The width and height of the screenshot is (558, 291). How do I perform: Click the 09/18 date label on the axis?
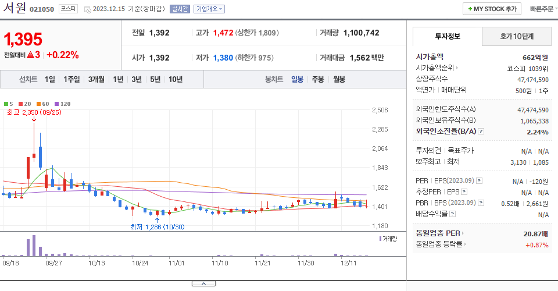point(10,263)
